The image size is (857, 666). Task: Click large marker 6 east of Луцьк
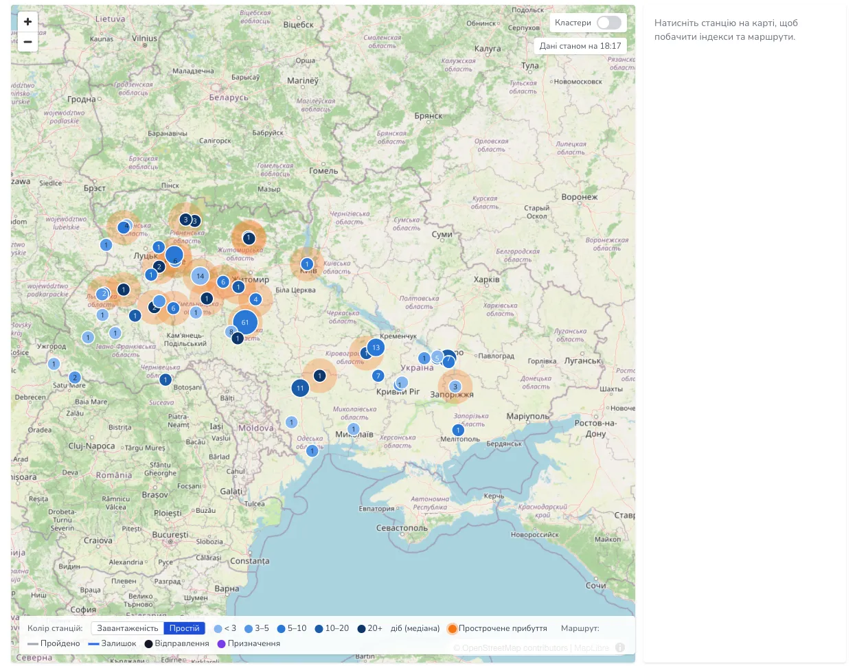tap(174, 256)
